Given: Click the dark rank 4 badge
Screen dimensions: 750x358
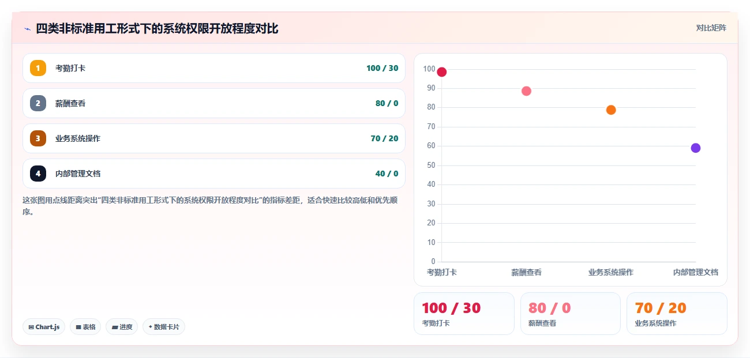Looking at the screenshot, I should tap(38, 174).
